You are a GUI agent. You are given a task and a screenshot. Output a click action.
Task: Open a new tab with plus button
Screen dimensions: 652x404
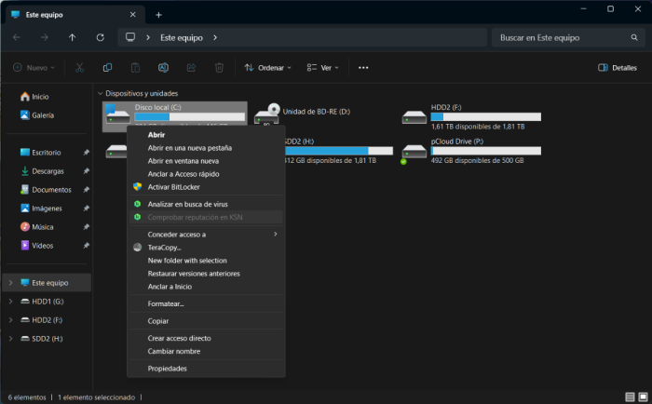click(x=158, y=14)
